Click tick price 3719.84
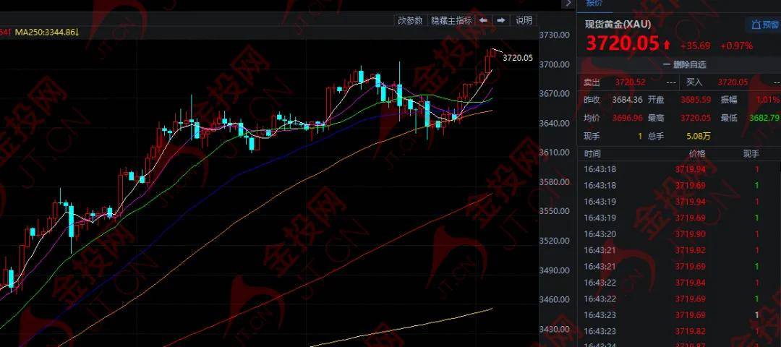This screenshot has height=347, width=781. [691, 283]
